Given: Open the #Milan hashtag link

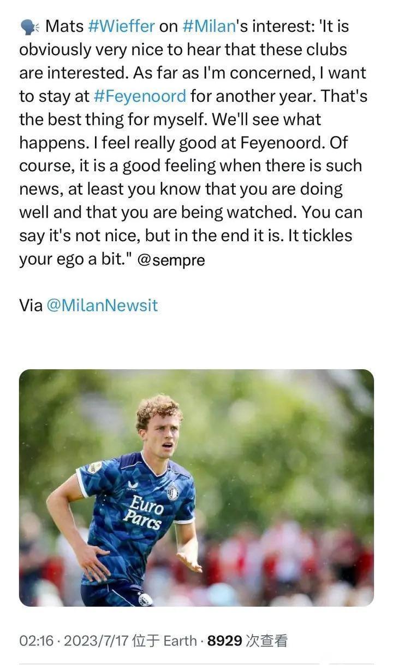Looking at the screenshot, I should pos(207,26).
